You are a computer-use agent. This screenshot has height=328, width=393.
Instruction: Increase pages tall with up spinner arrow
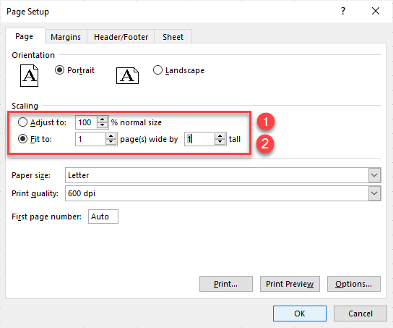tap(220, 136)
